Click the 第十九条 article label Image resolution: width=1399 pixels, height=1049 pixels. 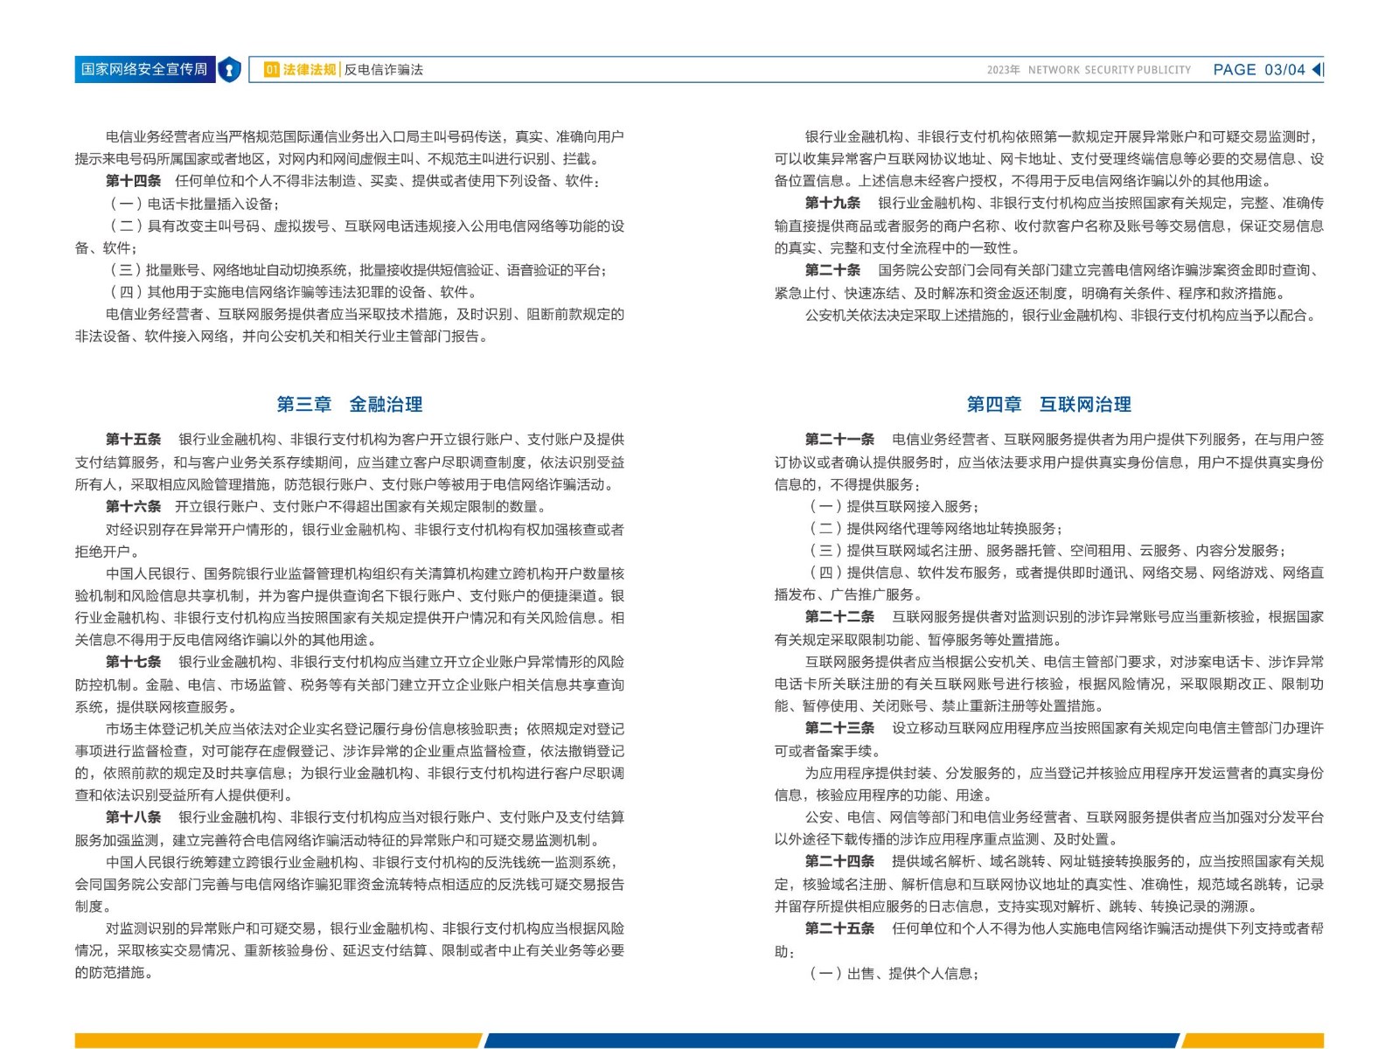coord(832,203)
